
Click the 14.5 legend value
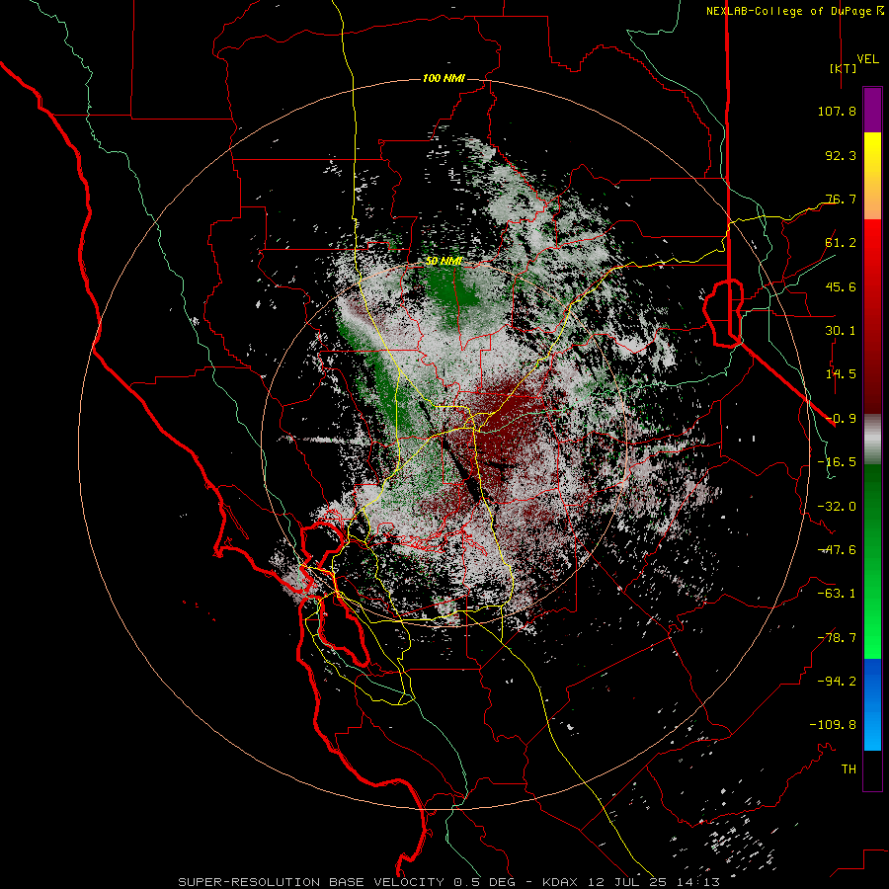[841, 373]
